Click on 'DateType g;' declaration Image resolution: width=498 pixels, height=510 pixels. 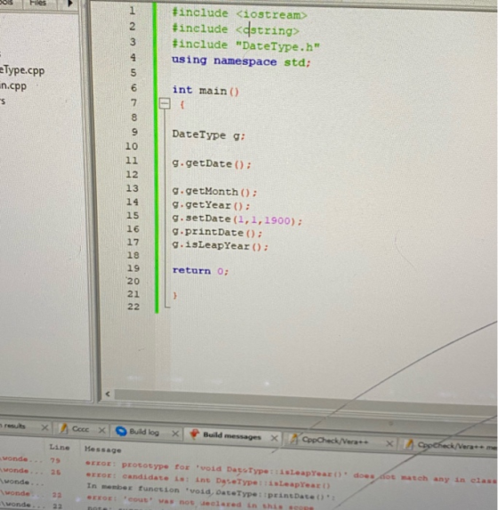coord(209,135)
